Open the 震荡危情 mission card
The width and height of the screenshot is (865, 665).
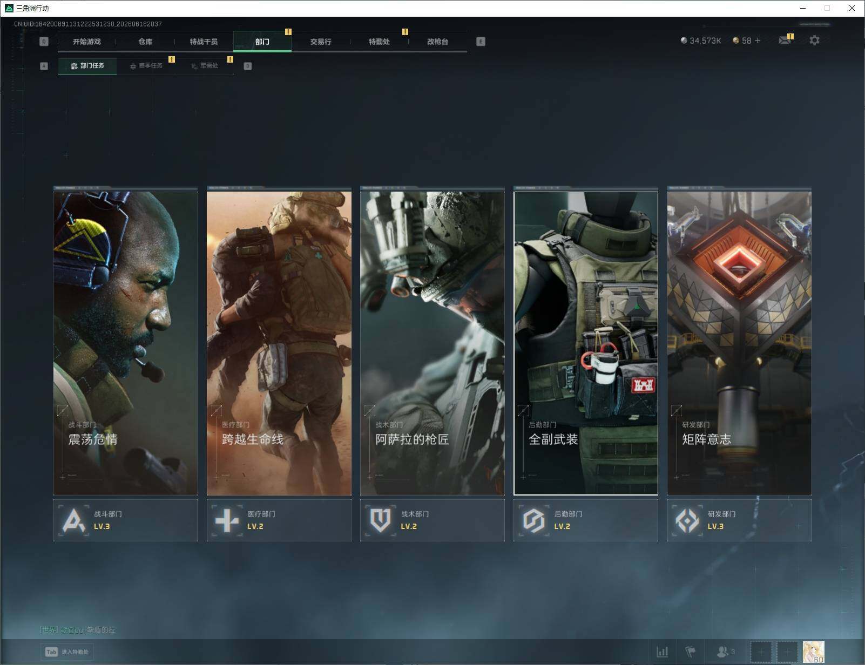pyautogui.click(x=125, y=343)
